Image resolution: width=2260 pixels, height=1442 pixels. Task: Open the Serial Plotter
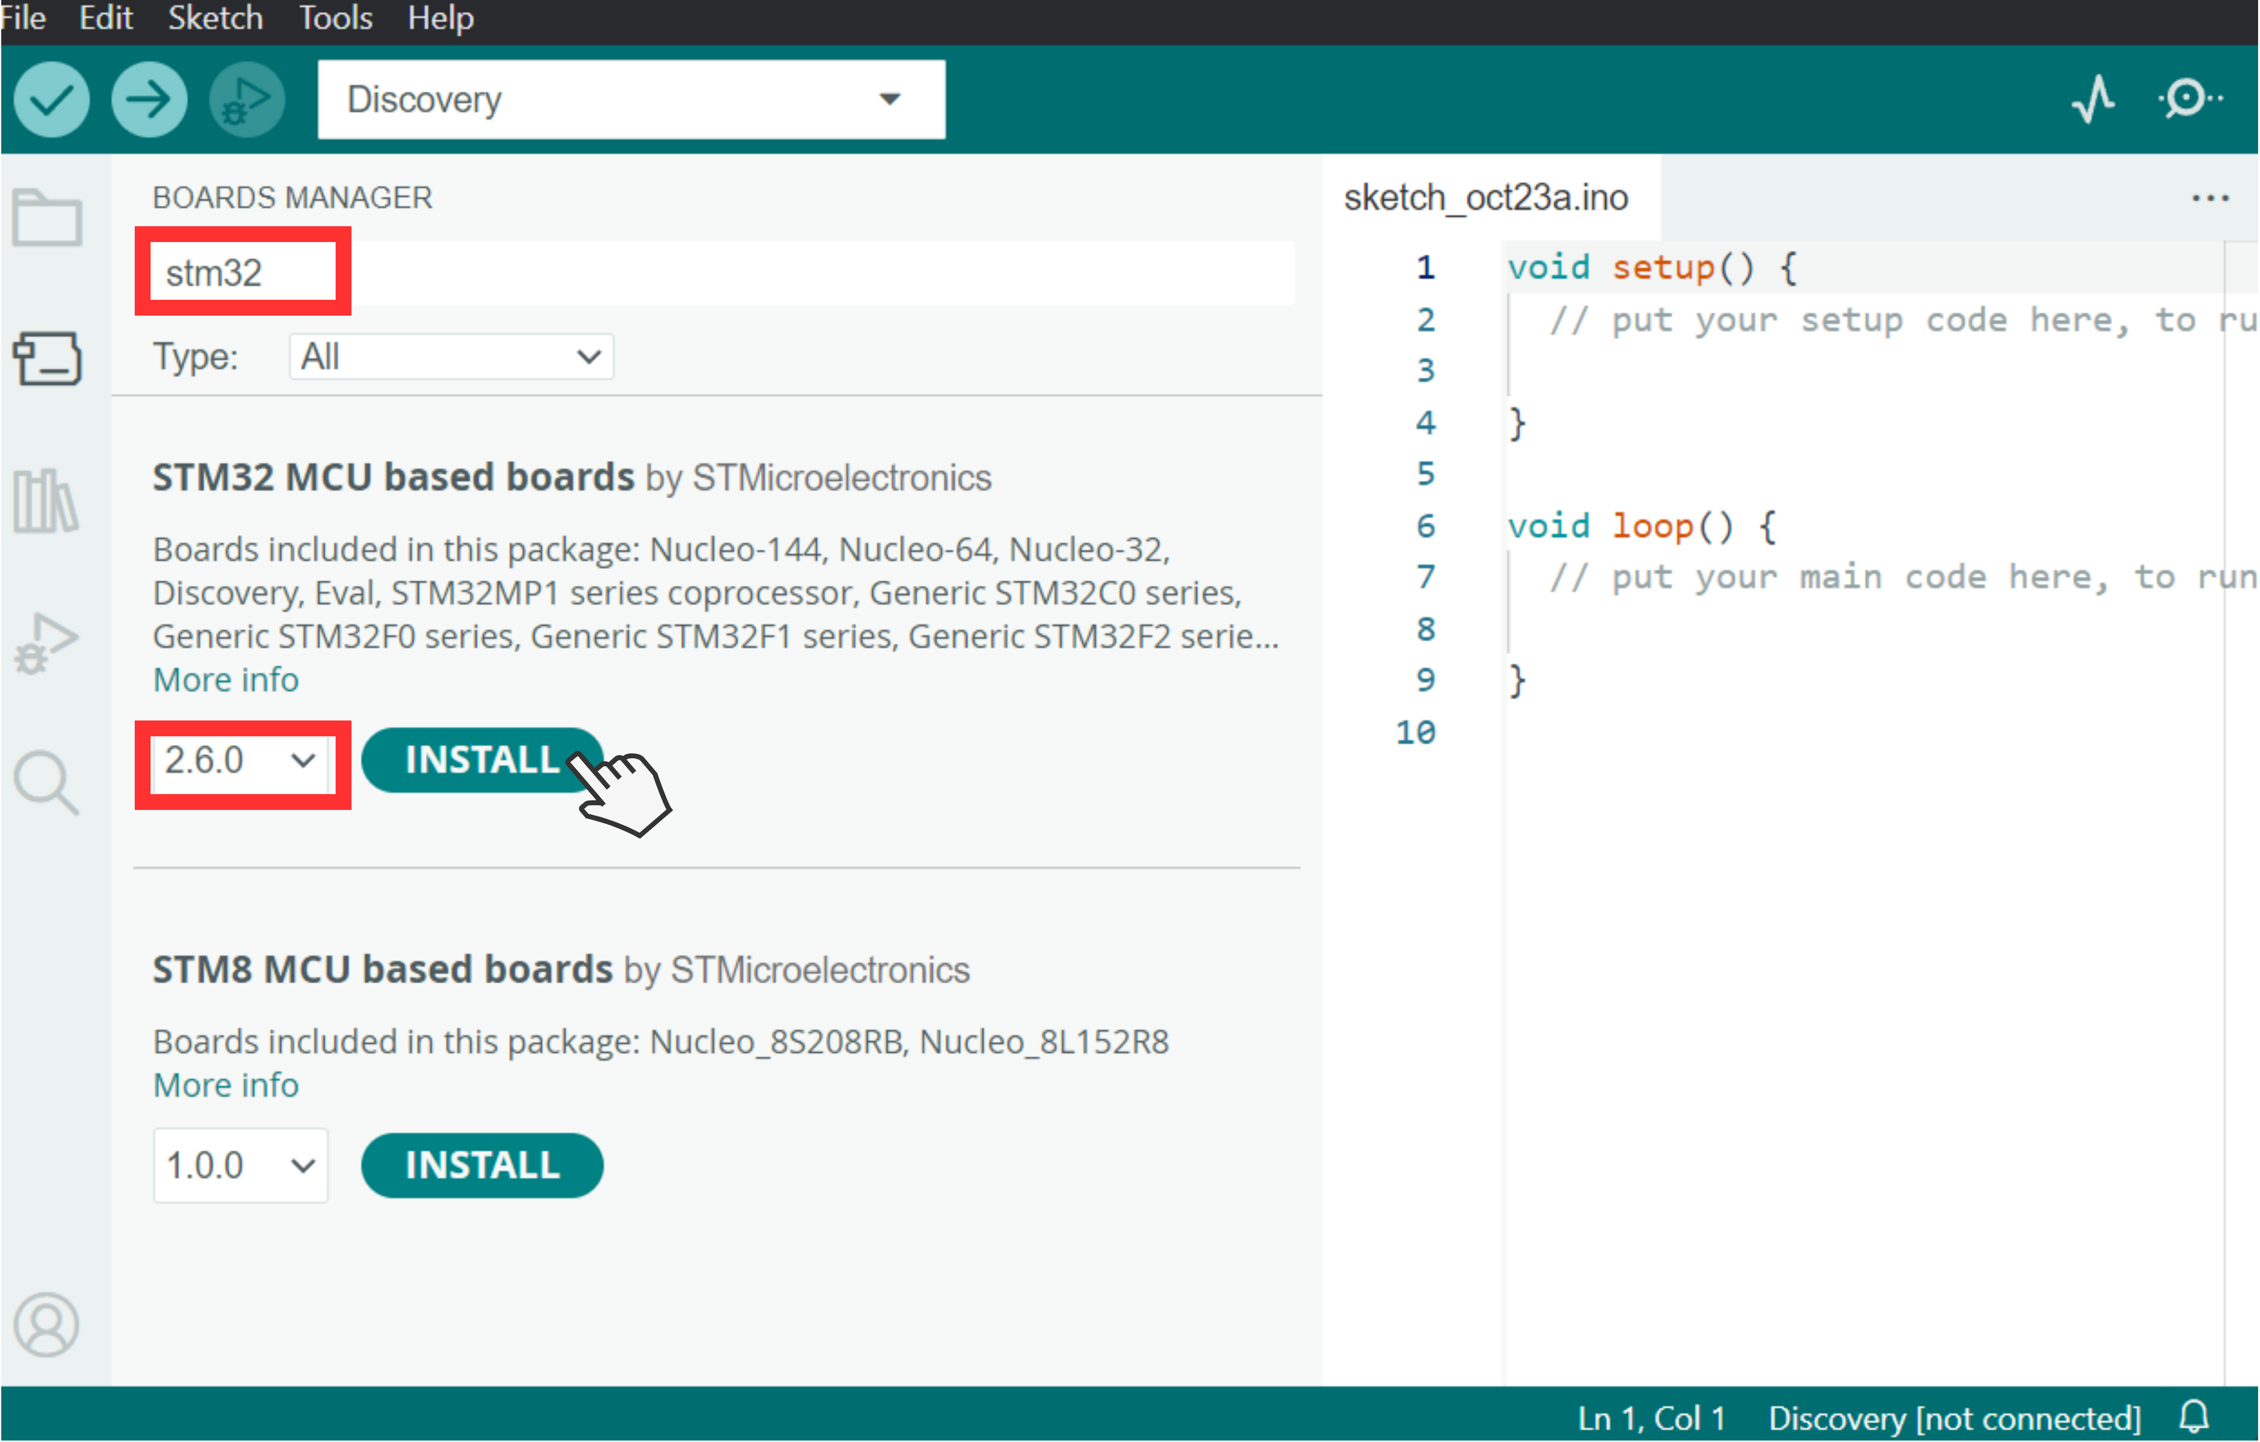[2093, 100]
